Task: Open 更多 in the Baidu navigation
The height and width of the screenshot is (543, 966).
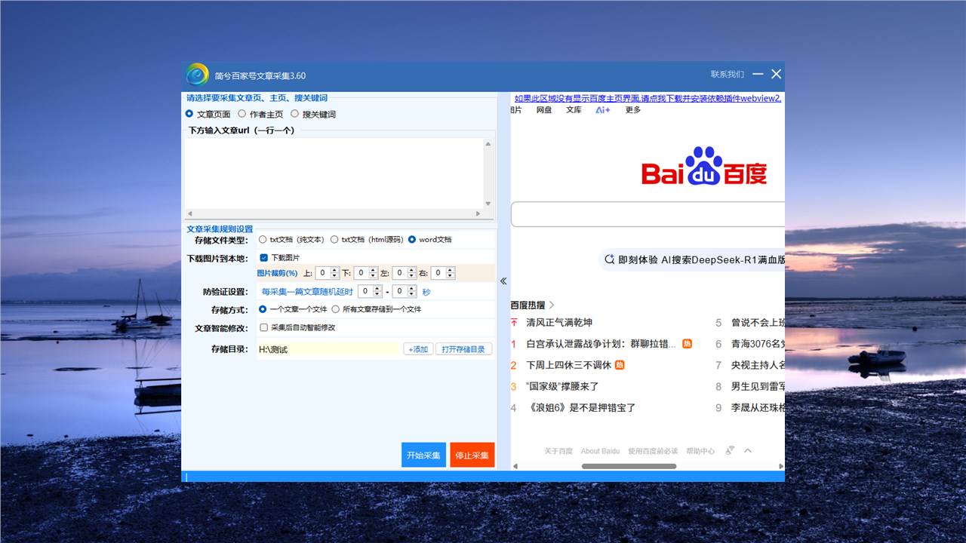Action: [x=632, y=110]
